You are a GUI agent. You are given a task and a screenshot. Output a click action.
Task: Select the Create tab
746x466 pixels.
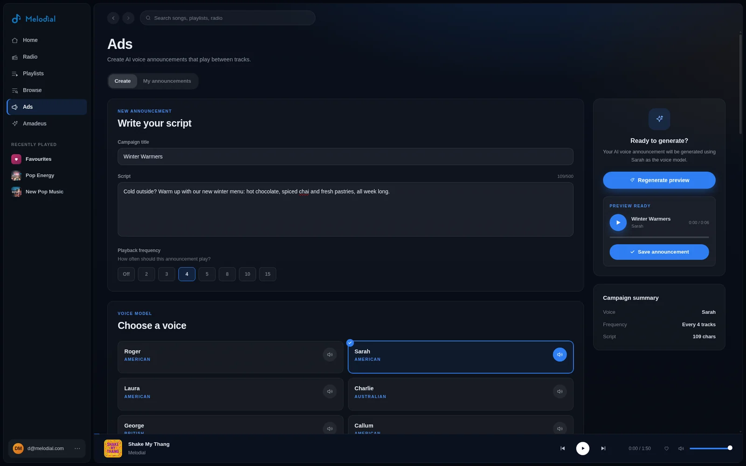click(123, 81)
